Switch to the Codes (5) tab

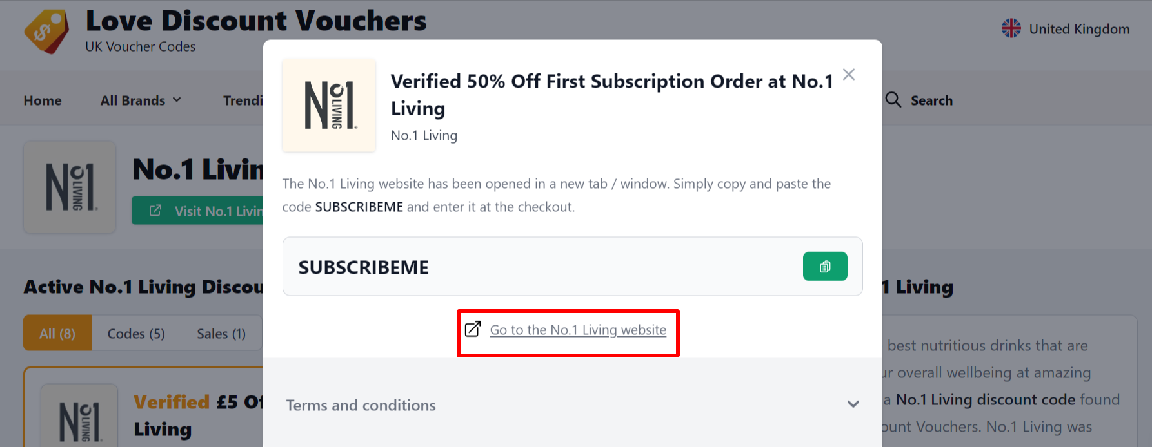136,333
